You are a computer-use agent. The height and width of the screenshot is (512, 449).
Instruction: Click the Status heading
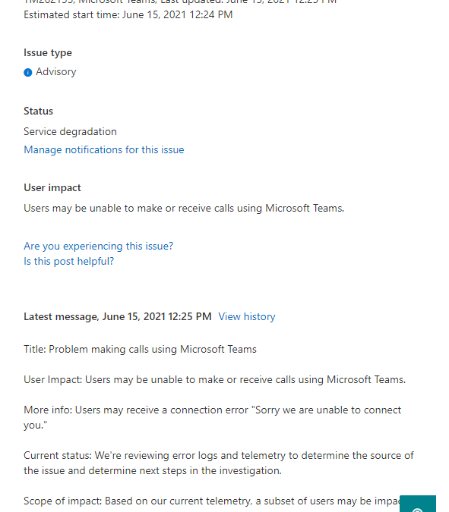point(38,111)
